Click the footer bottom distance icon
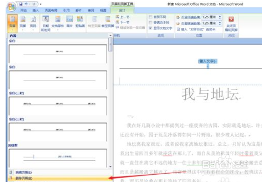This screenshot has height=182, width=264. coord(178,24)
